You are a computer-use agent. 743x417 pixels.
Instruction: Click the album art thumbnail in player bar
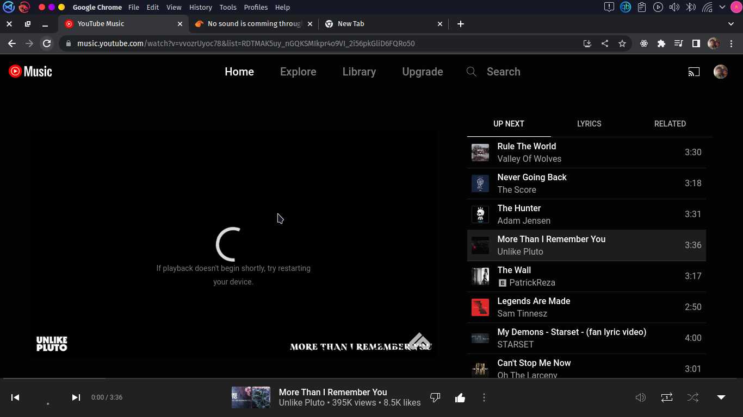[x=251, y=397]
